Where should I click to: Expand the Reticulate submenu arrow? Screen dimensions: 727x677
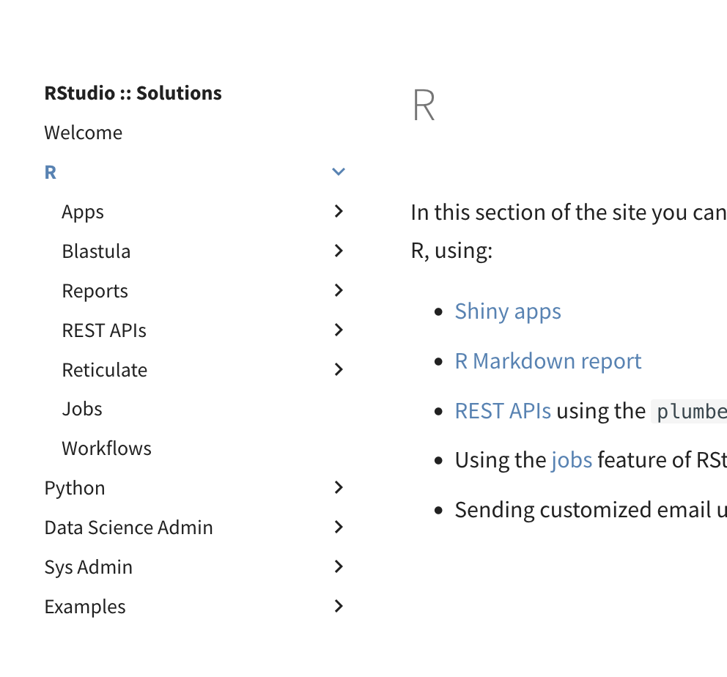pos(338,370)
